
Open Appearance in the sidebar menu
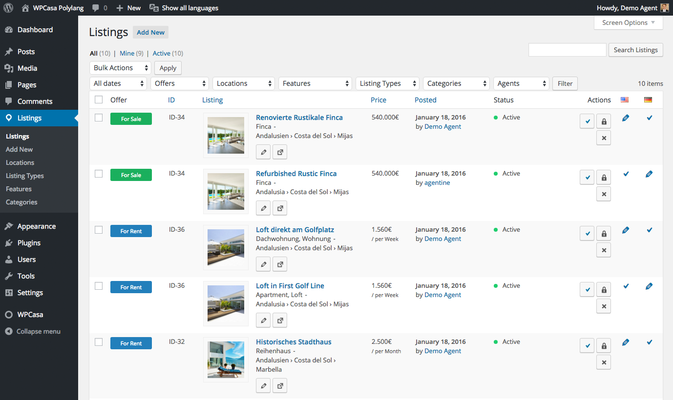[x=36, y=226]
